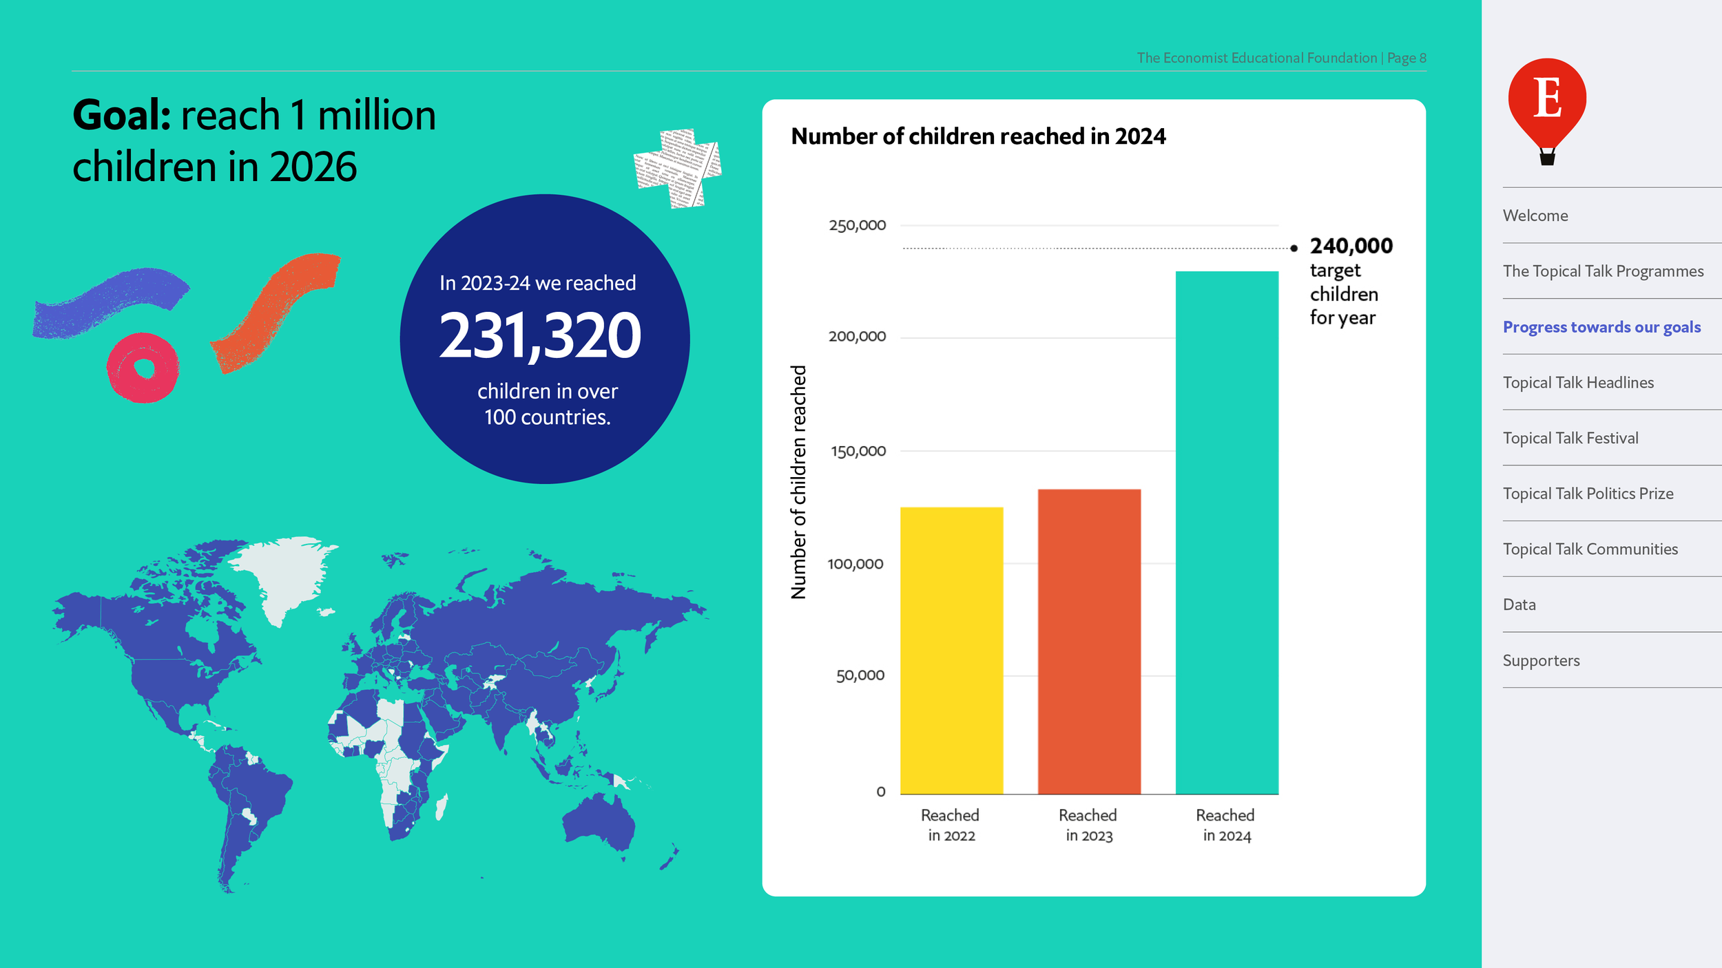1722x968 pixels.
Task: Click the 'Goal: reach 1 million' heading
Action: (254, 140)
